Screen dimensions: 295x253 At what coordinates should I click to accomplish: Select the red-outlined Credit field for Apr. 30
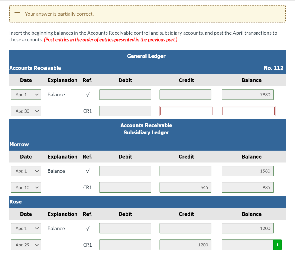point(186,111)
